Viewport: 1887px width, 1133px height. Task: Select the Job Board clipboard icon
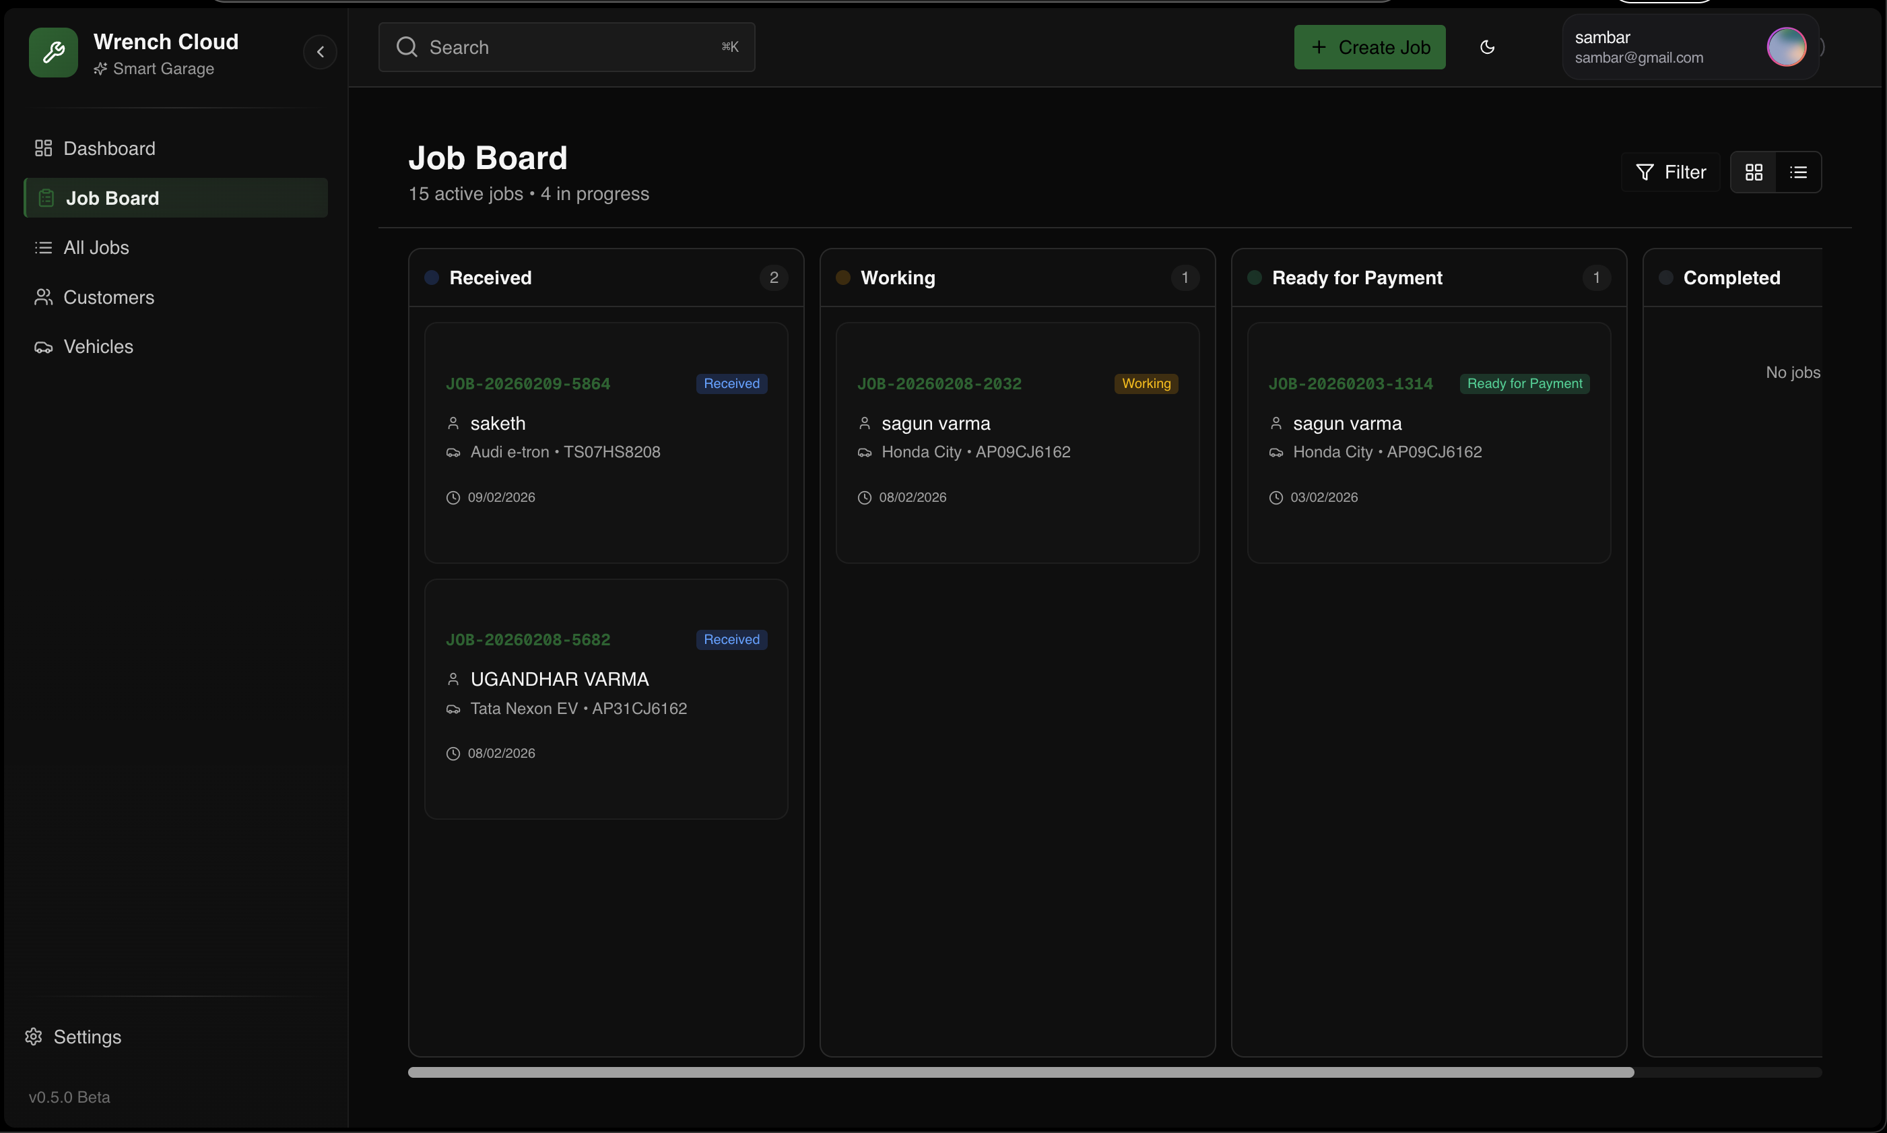46,198
